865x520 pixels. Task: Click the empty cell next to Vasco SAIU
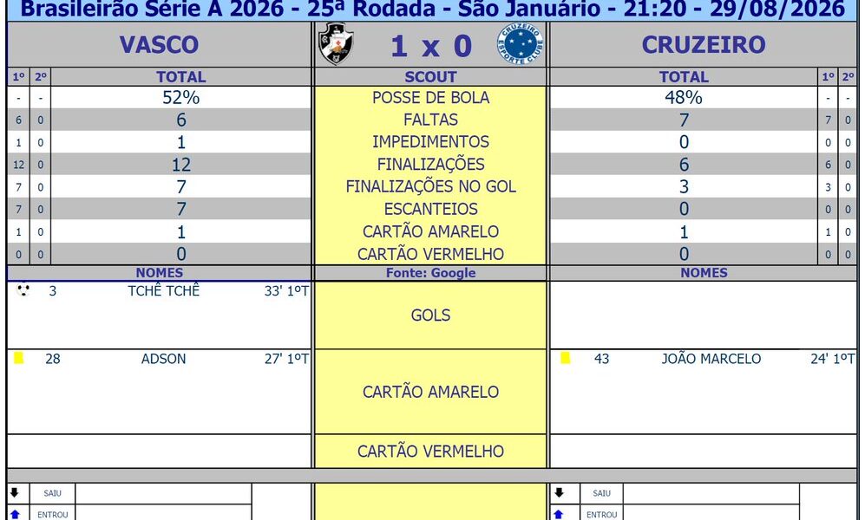point(163,493)
